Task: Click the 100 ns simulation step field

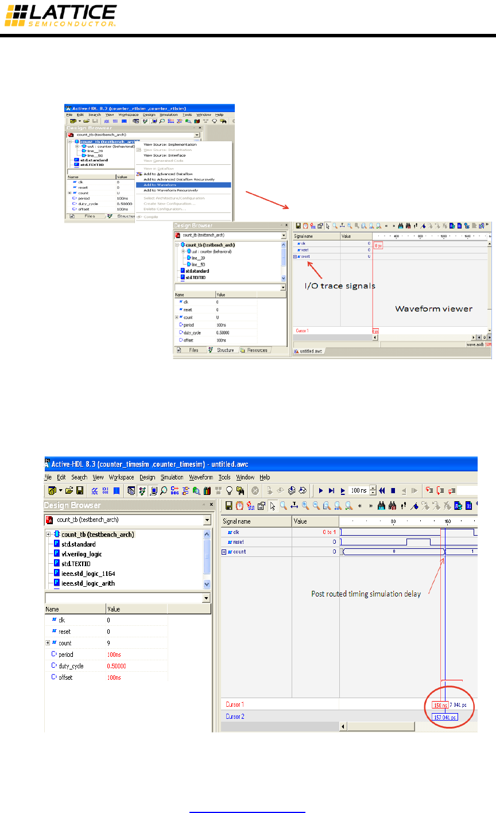Action: click(x=359, y=491)
